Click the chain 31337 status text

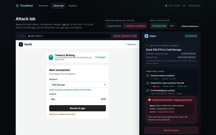(x=174, y=6)
